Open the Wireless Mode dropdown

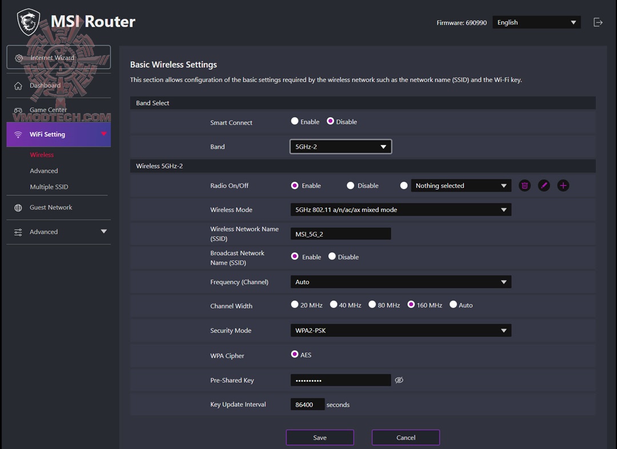[x=401, y=210]
